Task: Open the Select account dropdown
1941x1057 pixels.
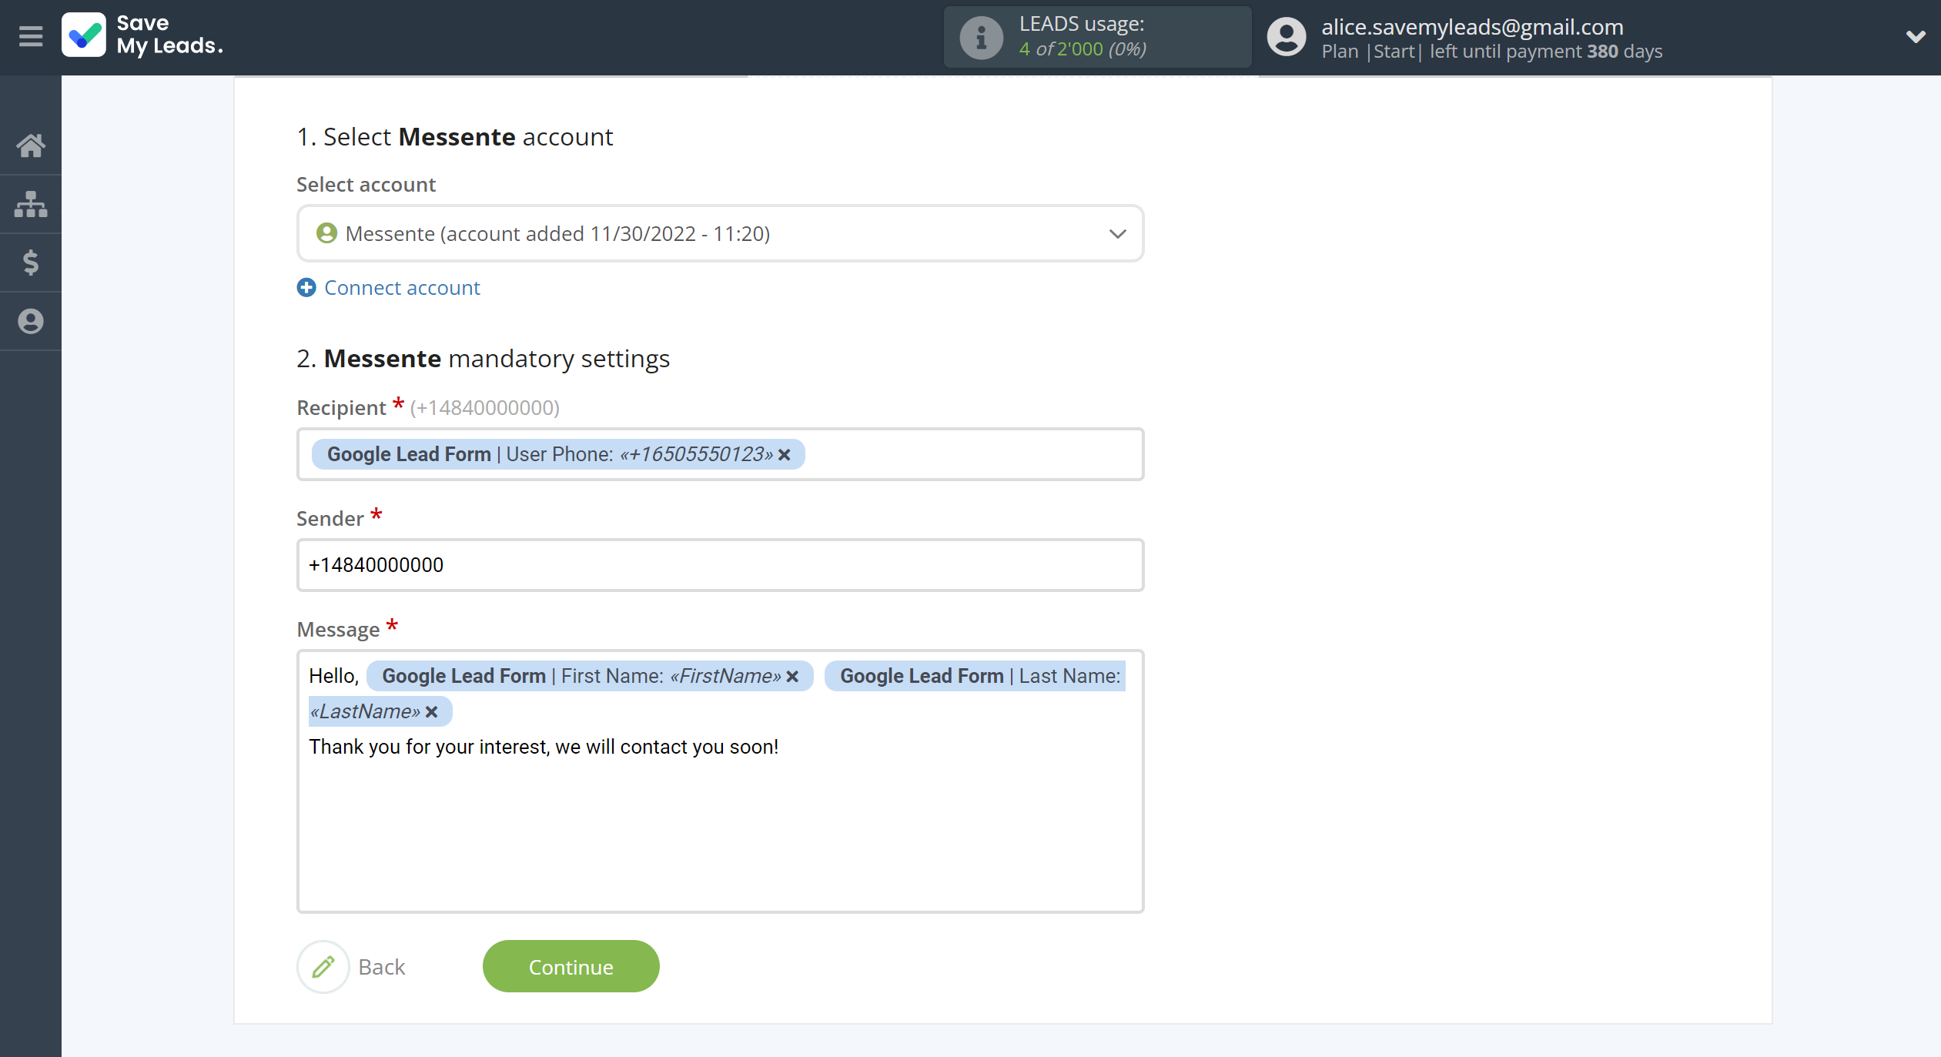Action: (720, 233)
